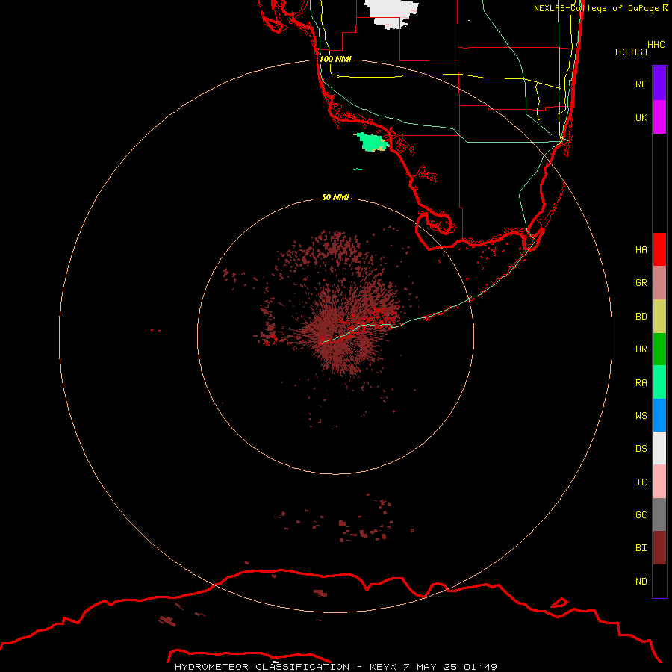This screenshot has height=672, width=672.
Task: Click the BD yellow legend swatch
Action: (659, 316)
